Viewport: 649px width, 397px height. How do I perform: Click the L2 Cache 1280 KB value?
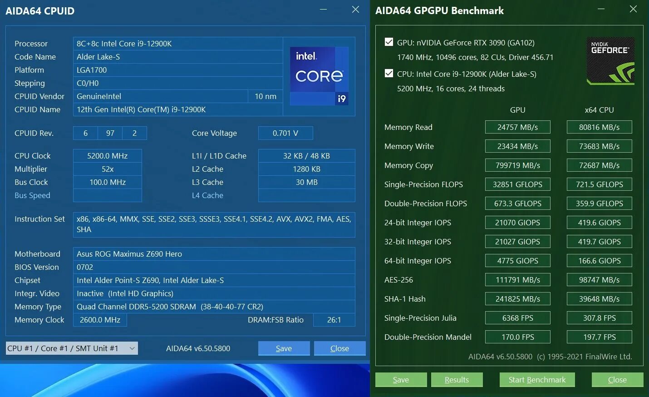(307, 169)
